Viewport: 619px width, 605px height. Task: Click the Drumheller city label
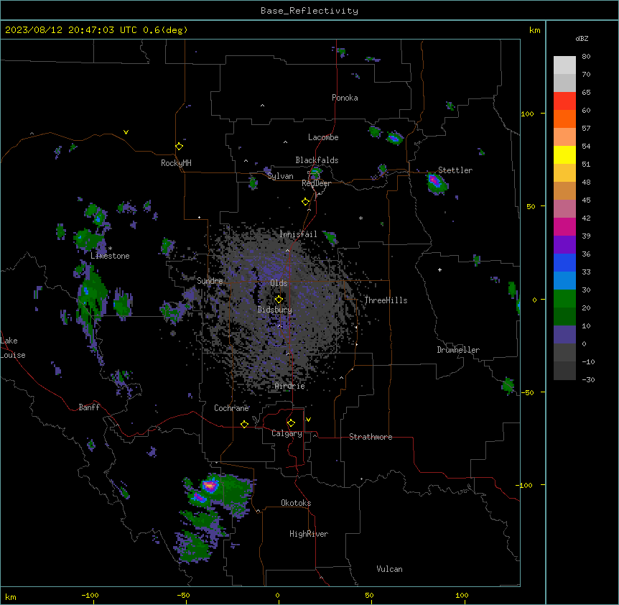point(458,350)
